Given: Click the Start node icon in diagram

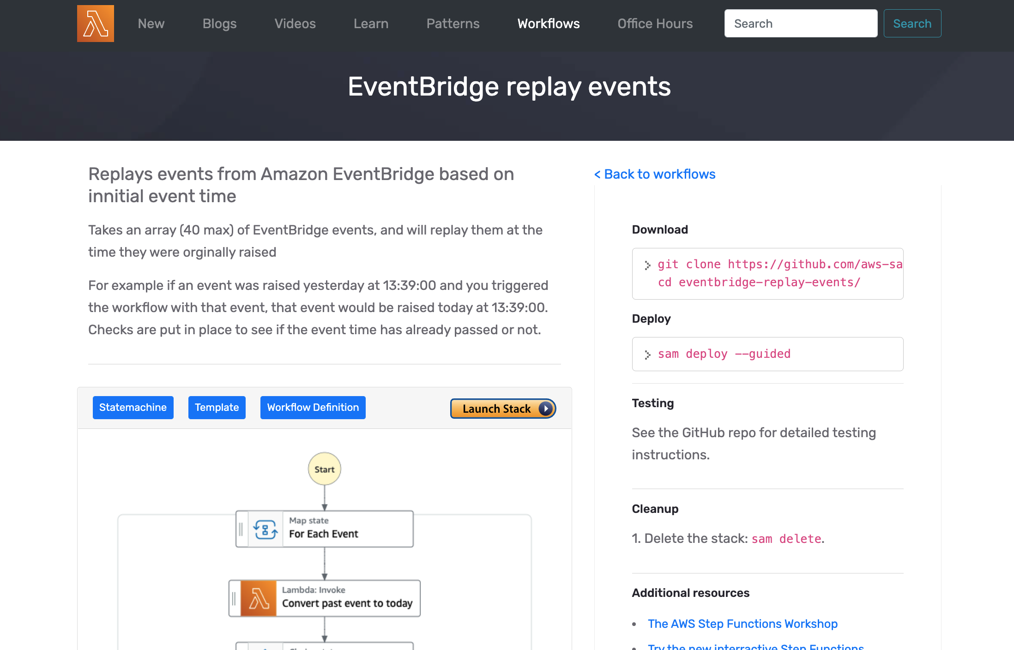Looking at the screenshot, I should [x=324, y=469].
